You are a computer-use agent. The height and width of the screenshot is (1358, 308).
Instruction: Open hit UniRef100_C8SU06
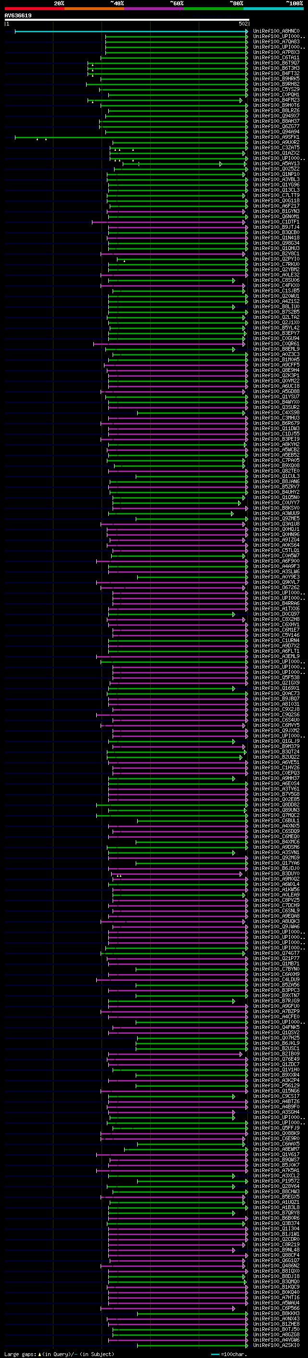(276, 280)
